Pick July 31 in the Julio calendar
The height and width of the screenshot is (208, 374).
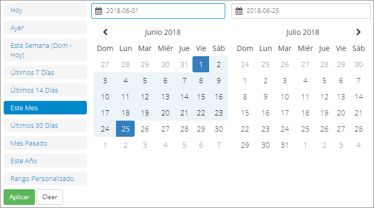[285, 145]
